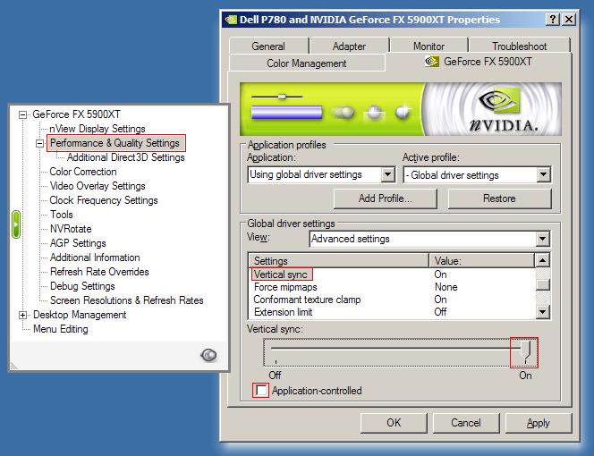594x456 pixels.
Task: Select GeForce FX 5900XT root item
Action: 77,114
